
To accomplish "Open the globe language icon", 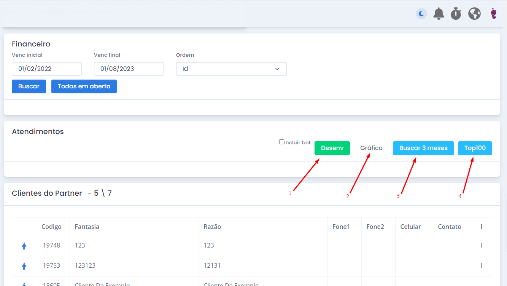I will pos(474,14).
